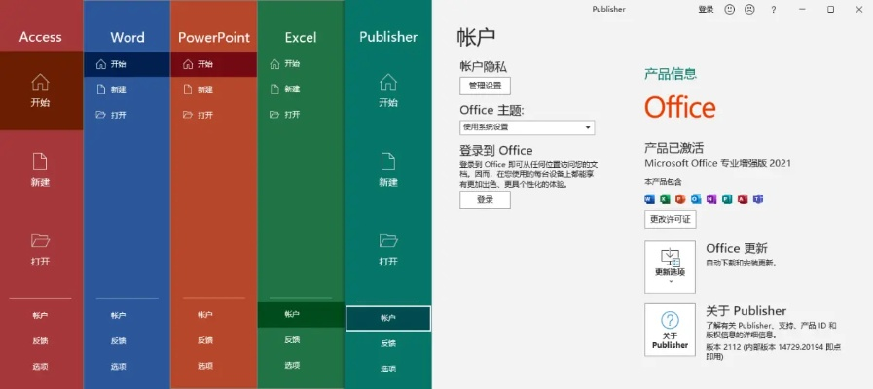This screenshot has height=389, width=873.
Task: Click the Change License (更改许可证) button
Action: pos(670,219)
